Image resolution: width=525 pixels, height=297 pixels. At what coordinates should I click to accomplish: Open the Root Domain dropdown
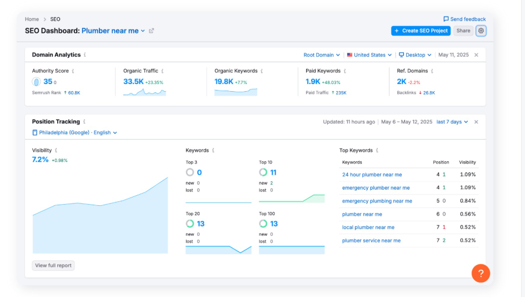click(x=322, y=55)
